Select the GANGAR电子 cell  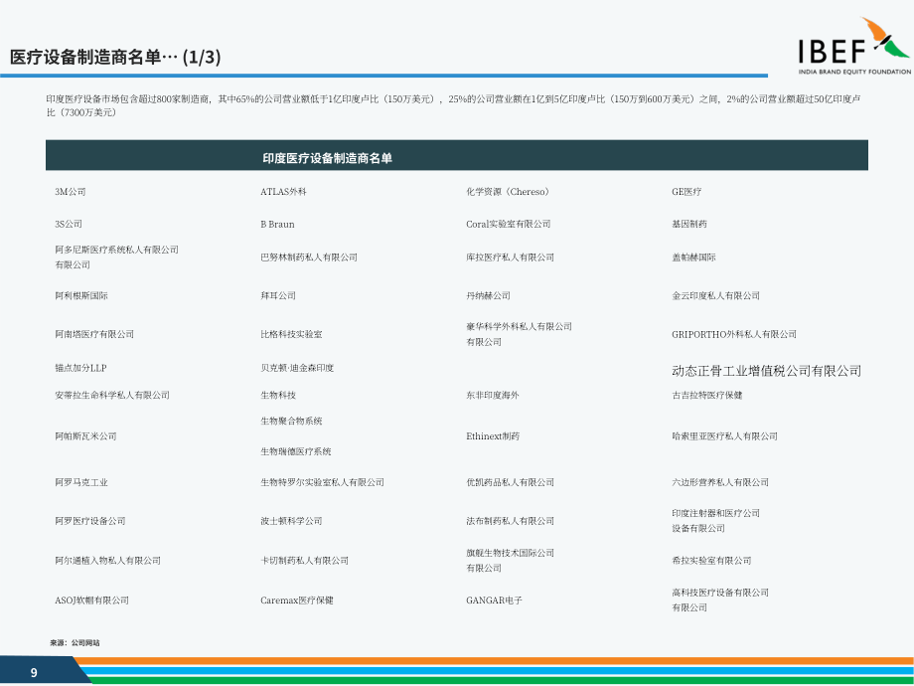tap(494, 600)
